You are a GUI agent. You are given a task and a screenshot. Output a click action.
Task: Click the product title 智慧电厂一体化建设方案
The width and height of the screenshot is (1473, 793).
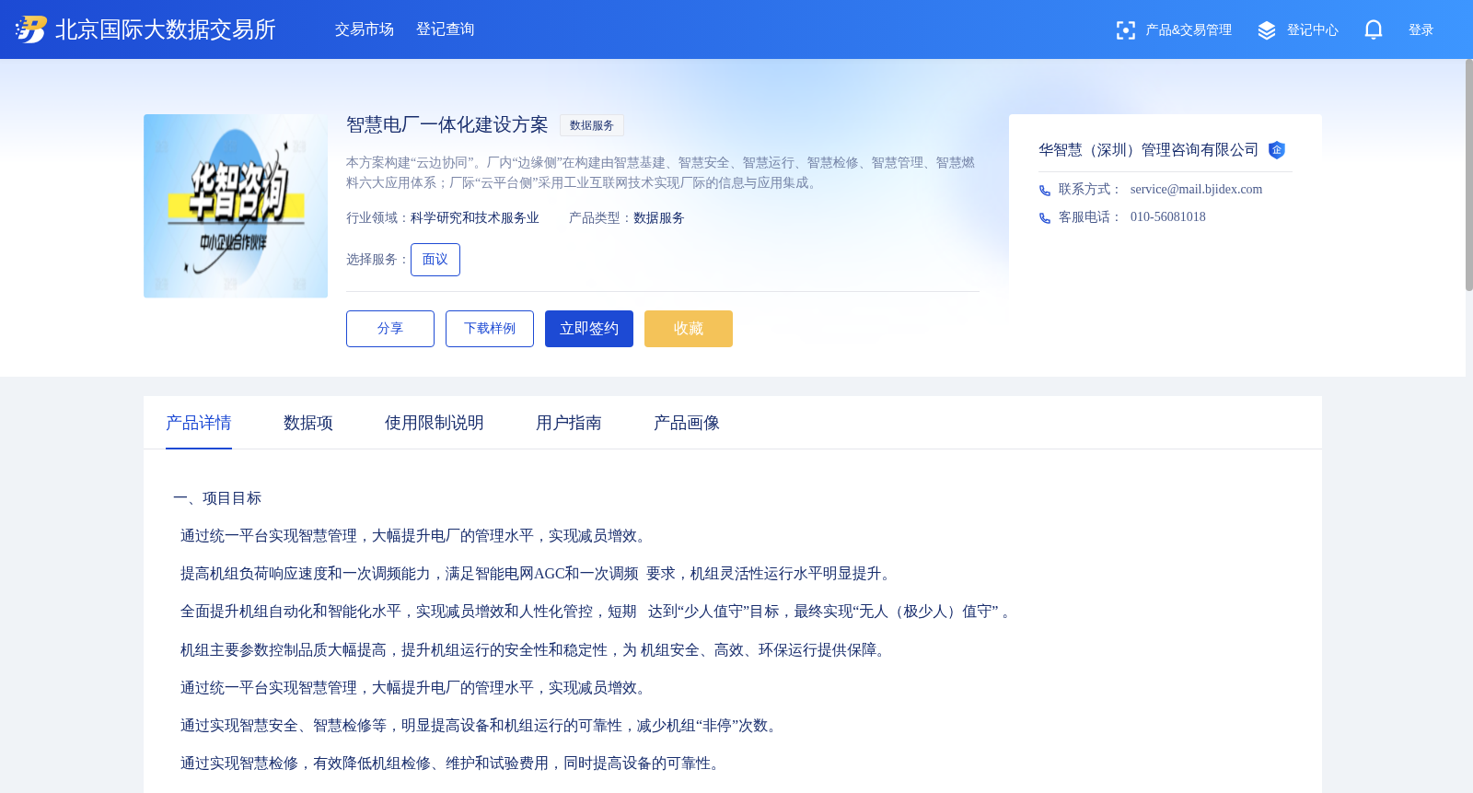coord(447,125)
